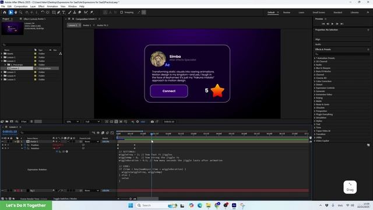Open the Windows Start menu

click(131, 205)
